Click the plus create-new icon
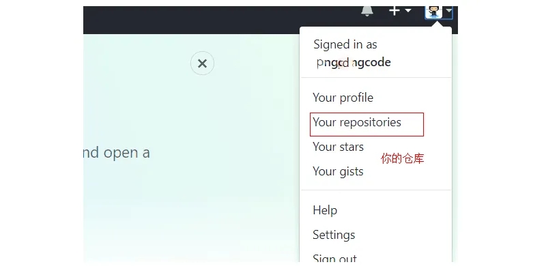This screenshot has height=273, width=546. coord(394,11)
